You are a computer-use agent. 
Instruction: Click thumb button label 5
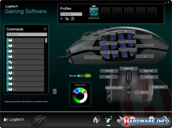108,43
